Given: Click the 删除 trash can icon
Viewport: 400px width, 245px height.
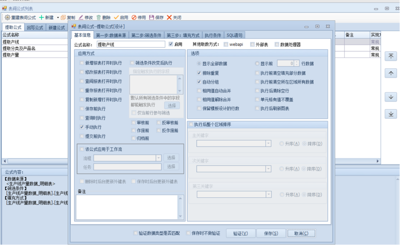Looking at the screenshot, I should (99, 17).
